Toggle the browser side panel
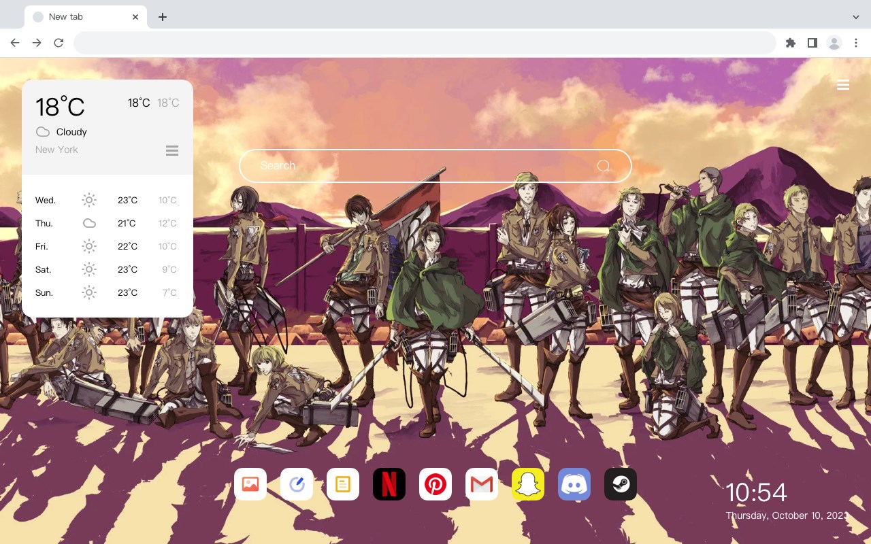 (x=812, y=43)
